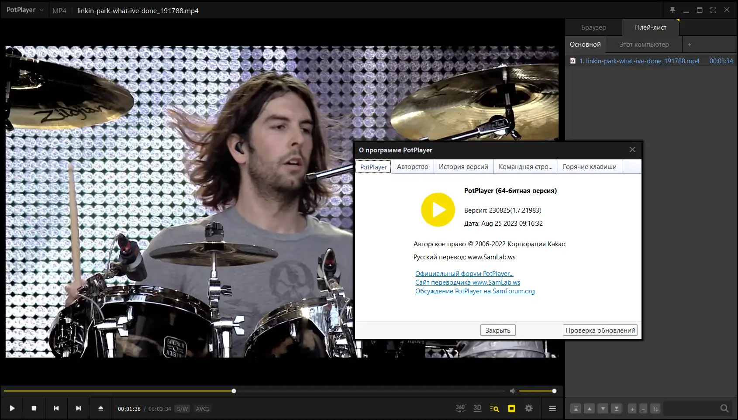Open the playlist sort options button

coord(655,409)
